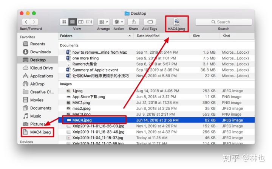Click the thumbnail icon of MAC1.png
Image resolution: width=272 pixels, height=169 pixels.
[x=69, y=103]
